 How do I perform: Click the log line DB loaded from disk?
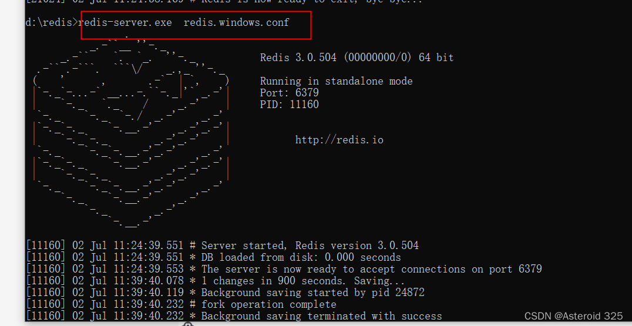pyautogui.click(x=213, y=257)
